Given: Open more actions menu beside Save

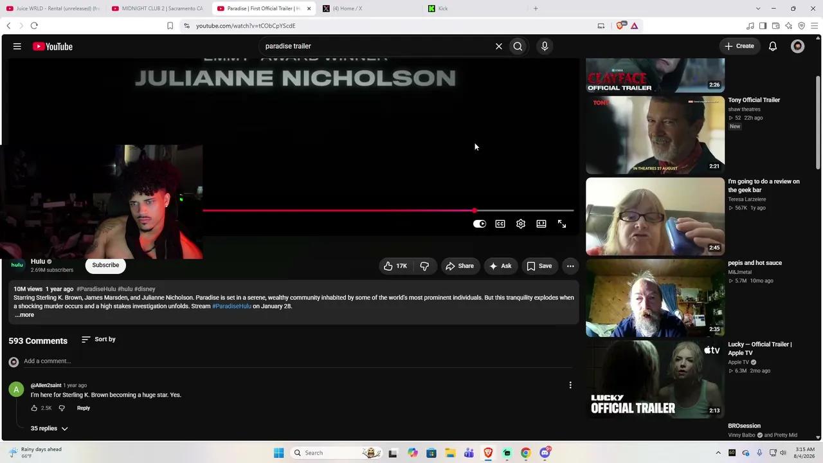Looking at the screenshot, I should (570, 266).
